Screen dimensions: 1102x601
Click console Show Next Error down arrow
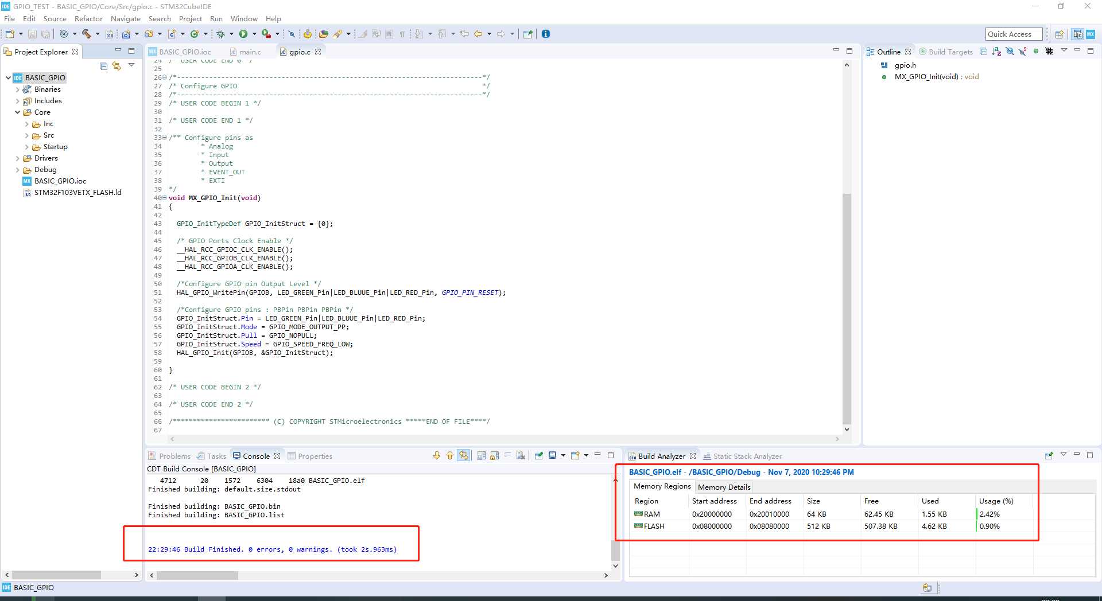(437, 455)
